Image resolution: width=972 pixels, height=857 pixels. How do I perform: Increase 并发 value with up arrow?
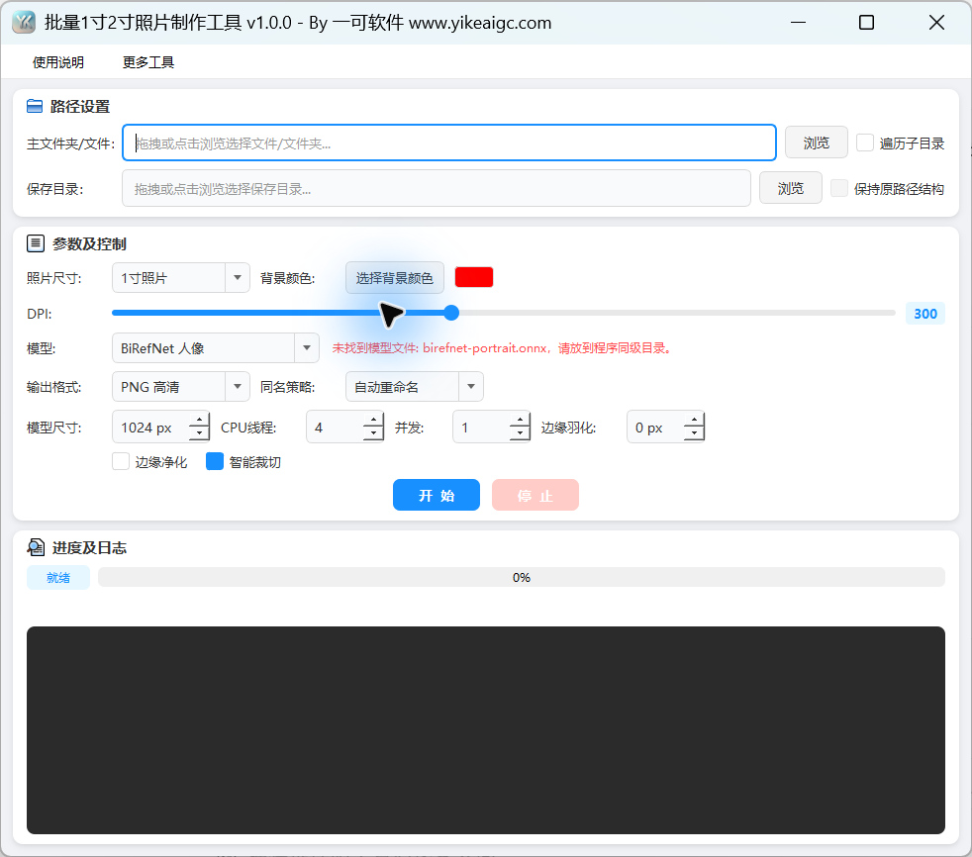pyautogui.click(x=520, y=420)
